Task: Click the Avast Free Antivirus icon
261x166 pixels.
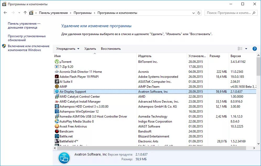Action: (57, 126)
